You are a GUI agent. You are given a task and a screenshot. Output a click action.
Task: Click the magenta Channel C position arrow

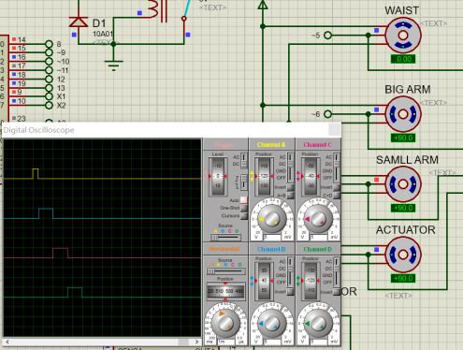[298, 176]
